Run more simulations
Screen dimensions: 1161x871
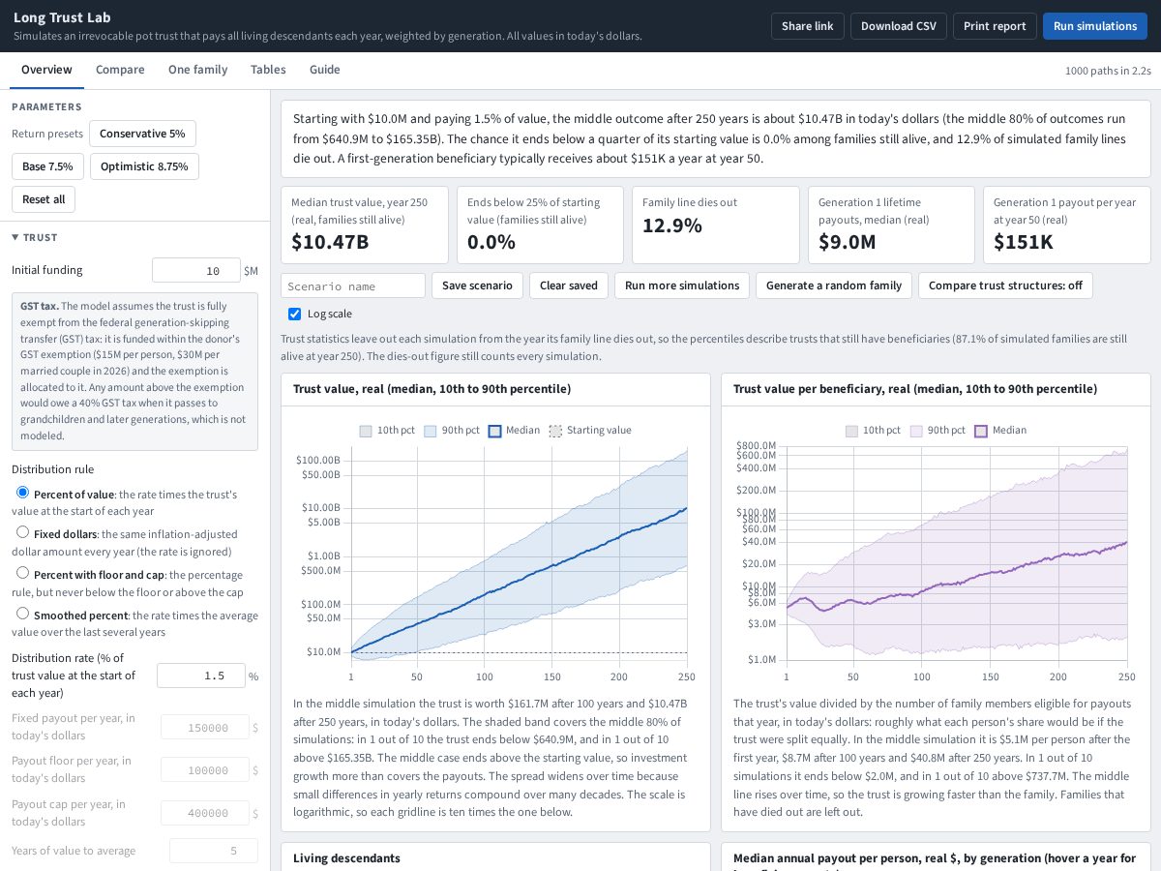click(682, 285)
